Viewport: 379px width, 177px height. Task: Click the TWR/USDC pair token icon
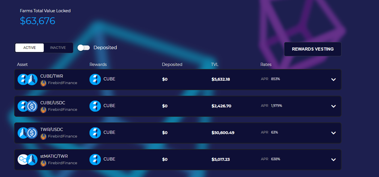click(27, 133)
